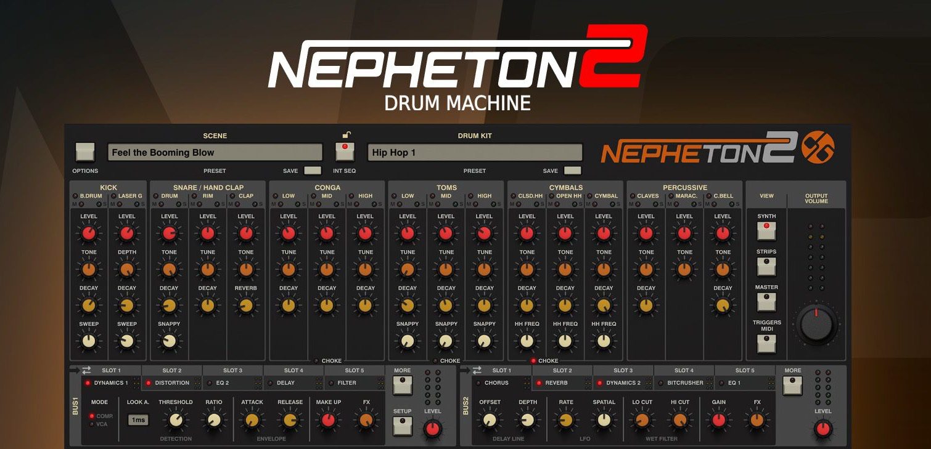This screenshot has width=931, height=449.
Task: Turn off the Distortion effect LED
Action: tap(149, 383)
